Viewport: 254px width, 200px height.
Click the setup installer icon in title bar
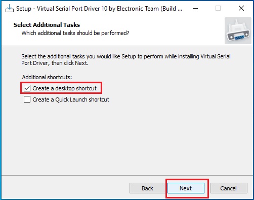point(10,8)
